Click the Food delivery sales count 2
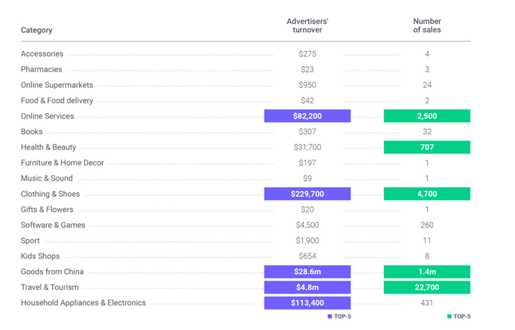This screenshot has height=330, width=515. click(x=427, y=100)
